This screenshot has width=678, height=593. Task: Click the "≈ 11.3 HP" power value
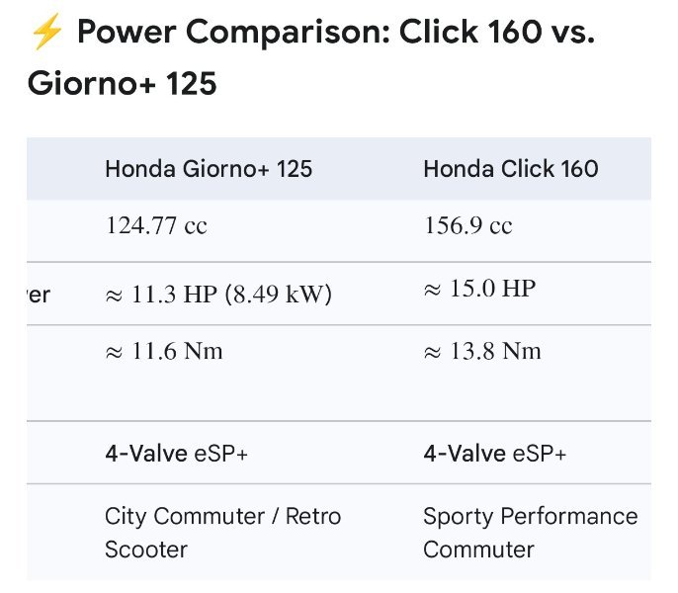153,294
